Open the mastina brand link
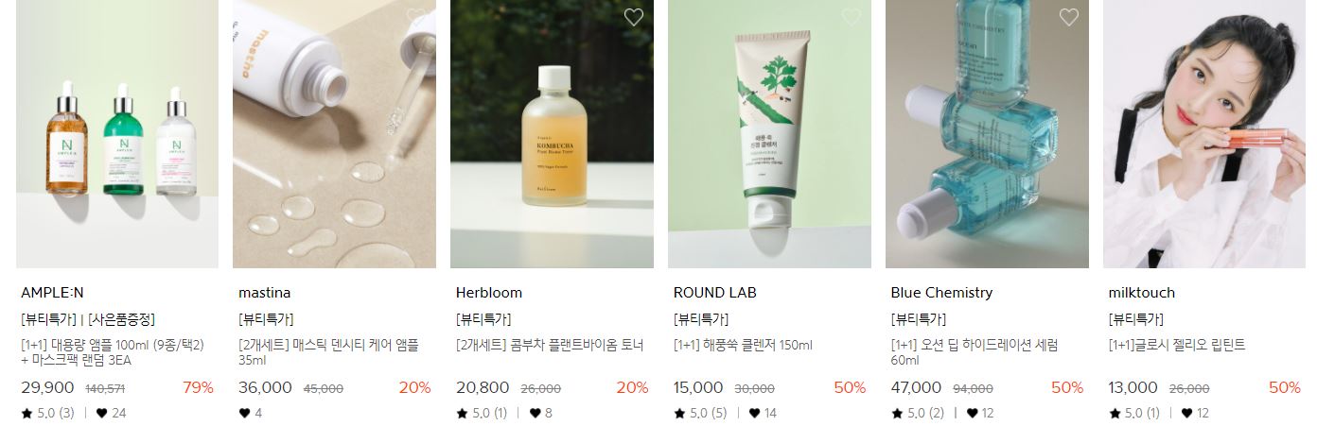1317x443 pixels. point(265,293)
